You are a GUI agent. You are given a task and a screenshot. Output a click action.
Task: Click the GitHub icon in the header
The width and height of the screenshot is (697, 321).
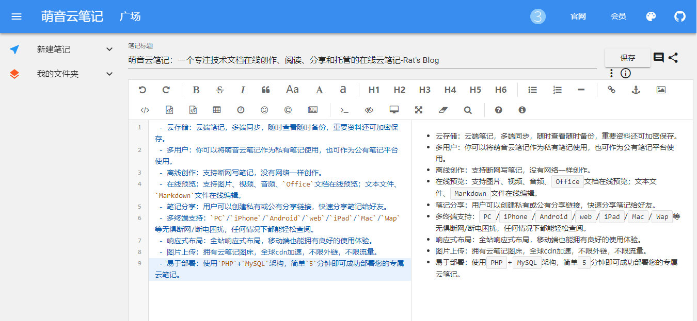680,16
